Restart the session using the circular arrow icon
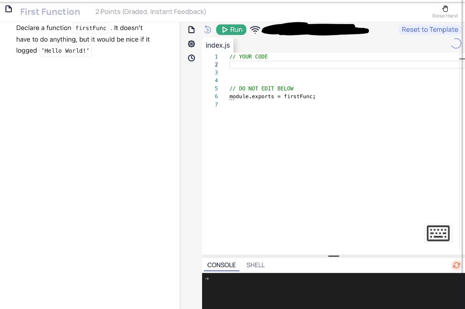Screen dimensions: 465x309 [208, 29]
